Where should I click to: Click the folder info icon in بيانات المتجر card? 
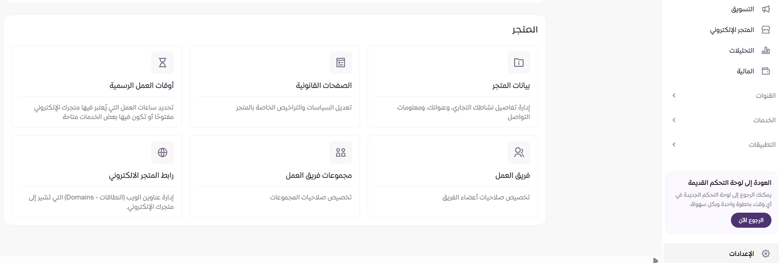click(519, 63)
